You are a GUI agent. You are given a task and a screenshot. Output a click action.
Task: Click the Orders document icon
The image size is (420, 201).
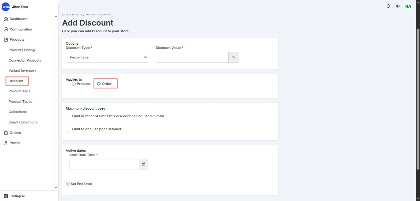tap(6, 133)
